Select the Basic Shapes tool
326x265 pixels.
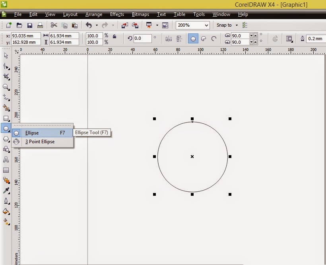[x=6, y=149]
